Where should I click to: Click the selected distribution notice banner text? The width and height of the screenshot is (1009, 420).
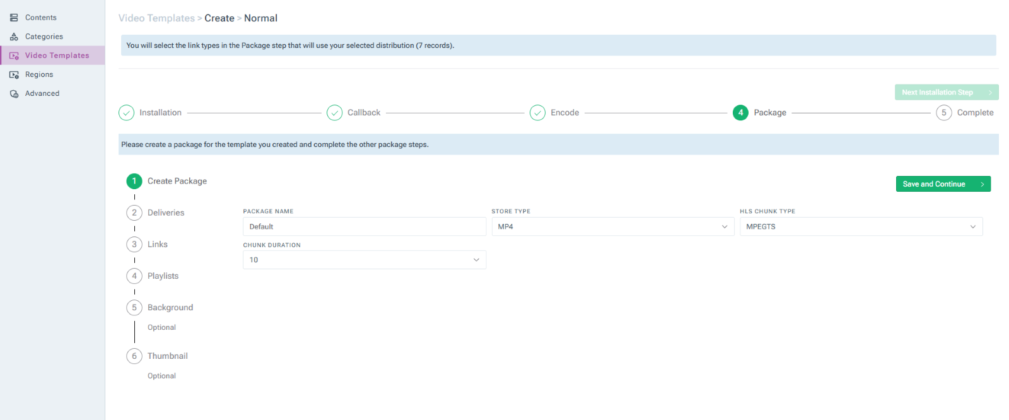click(290, 45)
